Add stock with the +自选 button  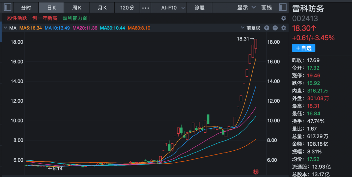tap(304, 48)
